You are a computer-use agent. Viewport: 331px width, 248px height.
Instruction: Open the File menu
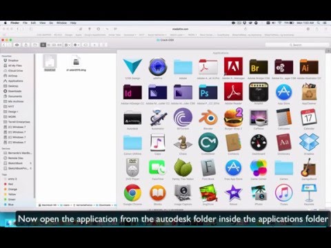point(25,23)
